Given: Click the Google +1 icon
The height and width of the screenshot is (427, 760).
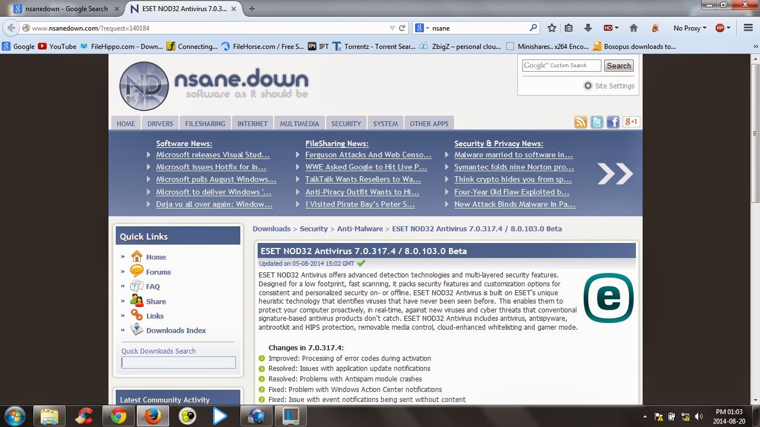Looking at the screenshot, I should click(631, 122).
